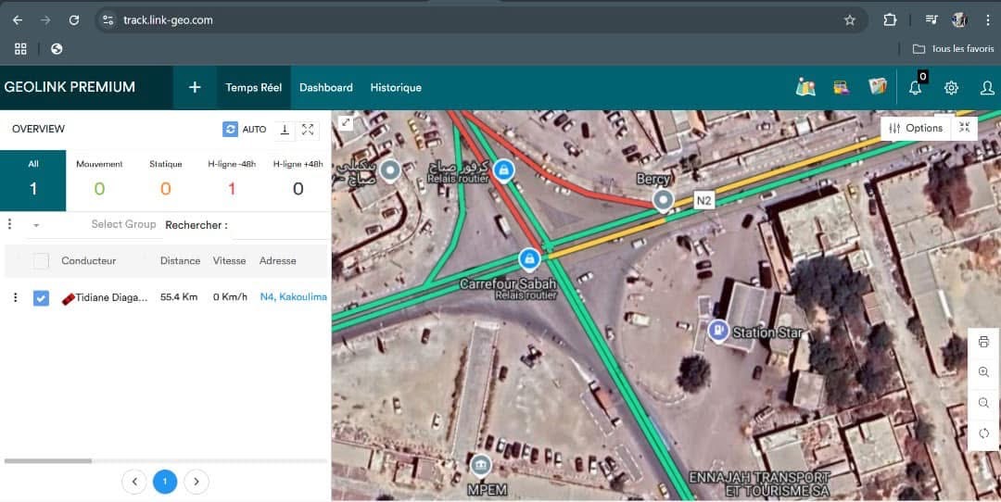Click the Carrefour Sabah map marker

528,259
